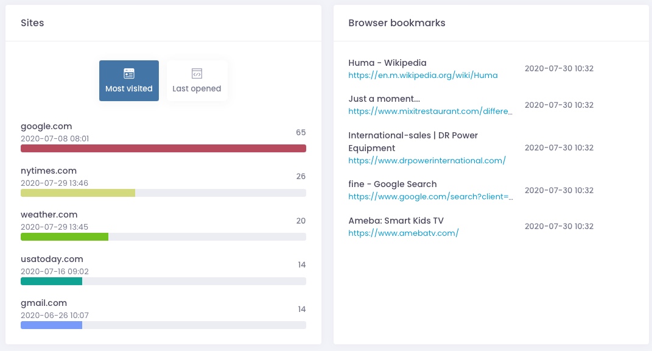652x351 pixels.
Task: Click the browser window icon in Most visited
Action: (x=129, y=73)
